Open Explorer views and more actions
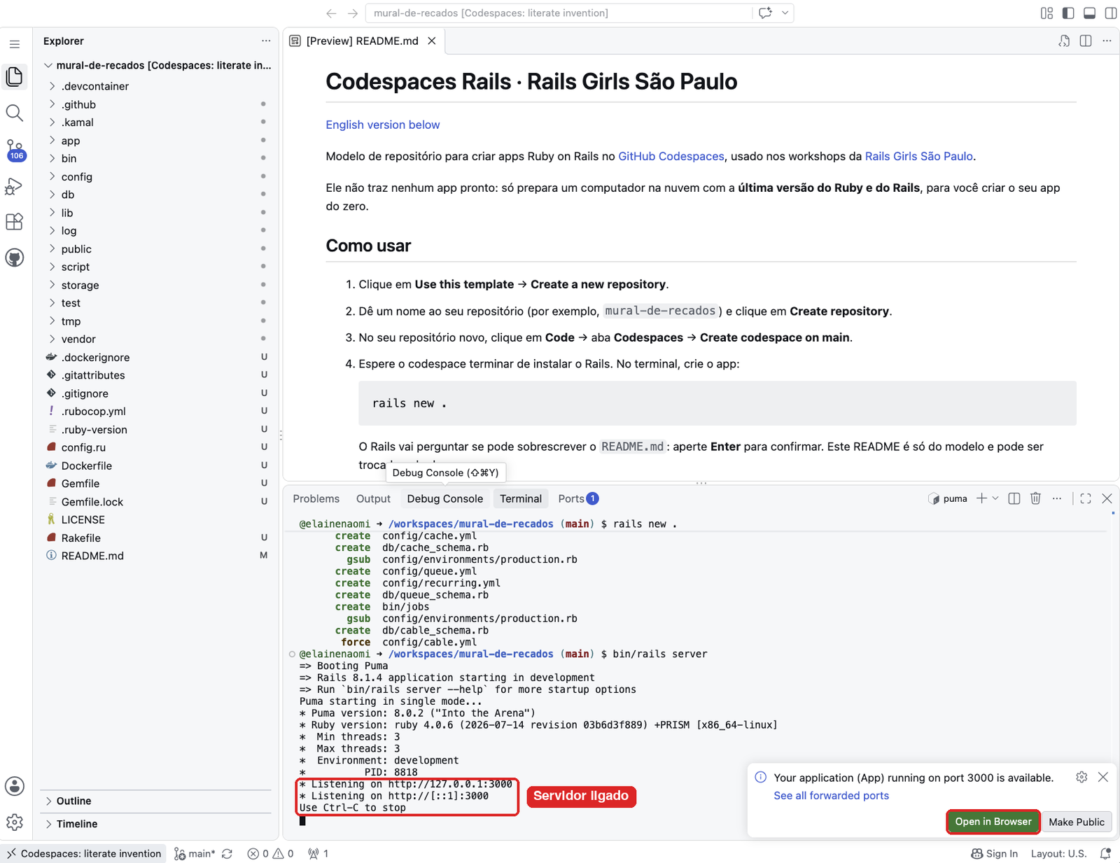This screenshot has height=863, width=1120. tap(266, 41)
